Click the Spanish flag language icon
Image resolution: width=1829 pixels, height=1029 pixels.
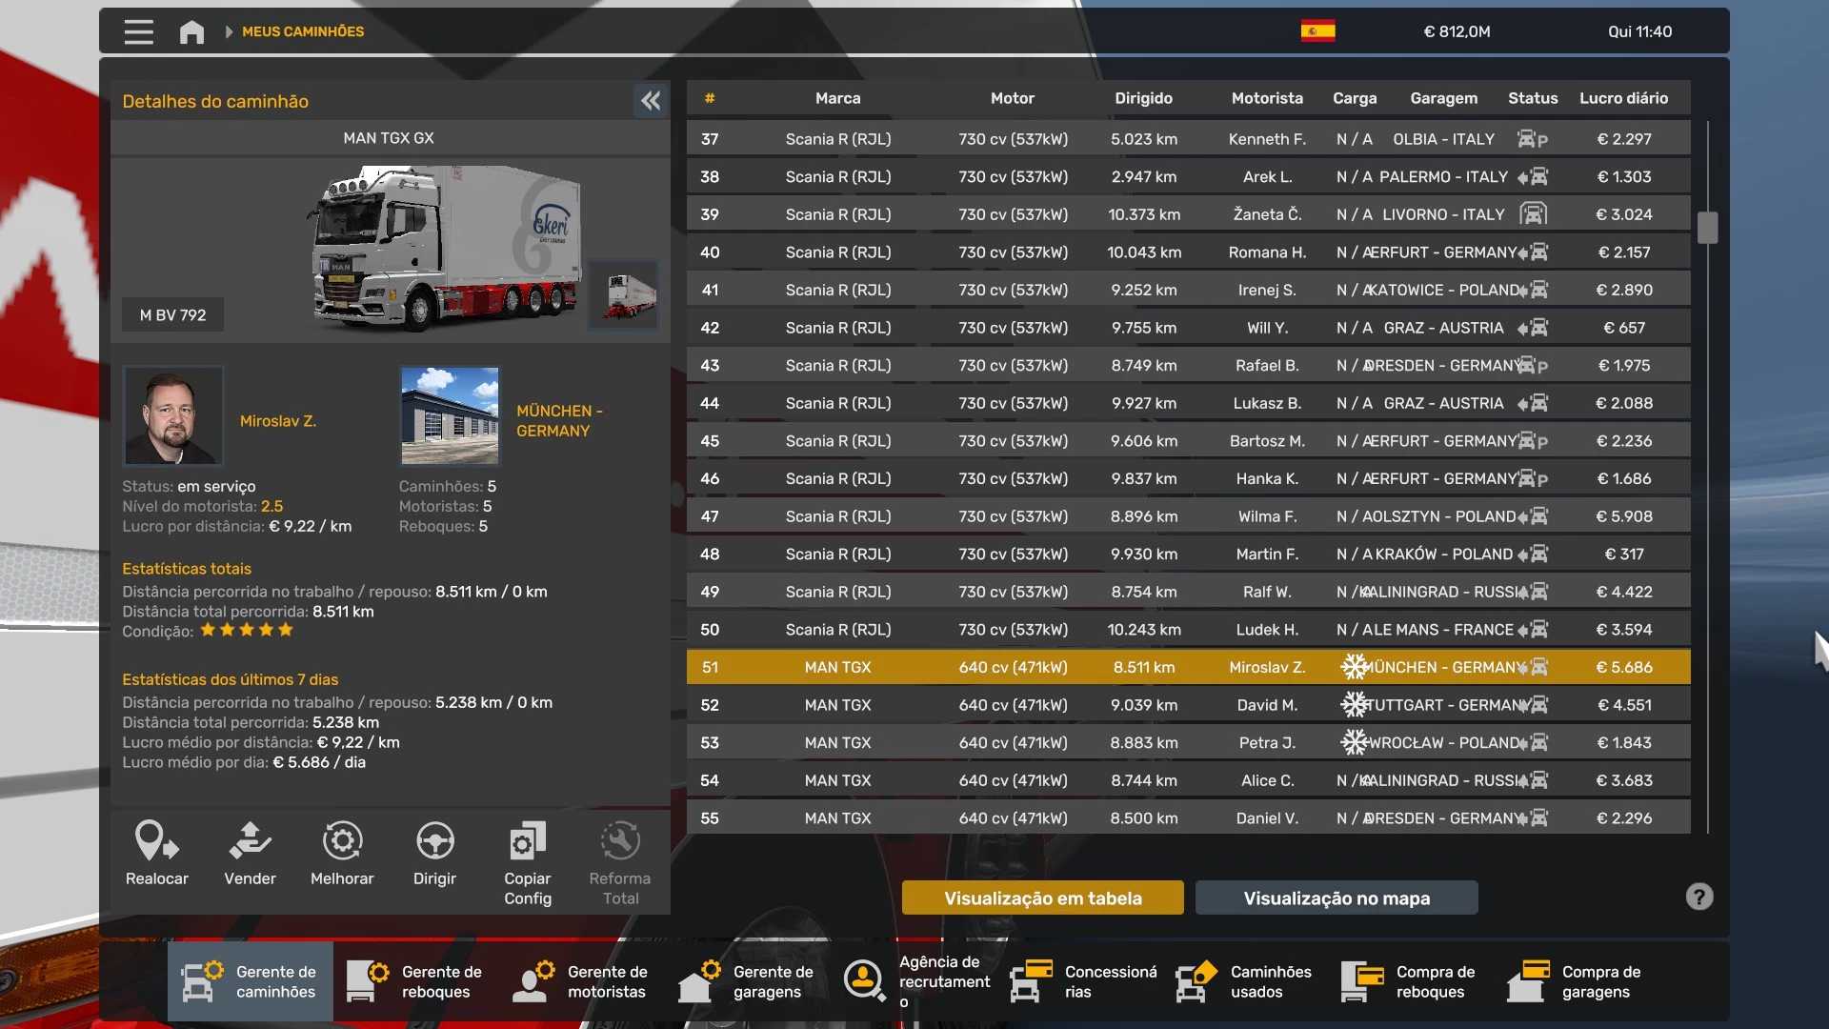pos(1317,31)
